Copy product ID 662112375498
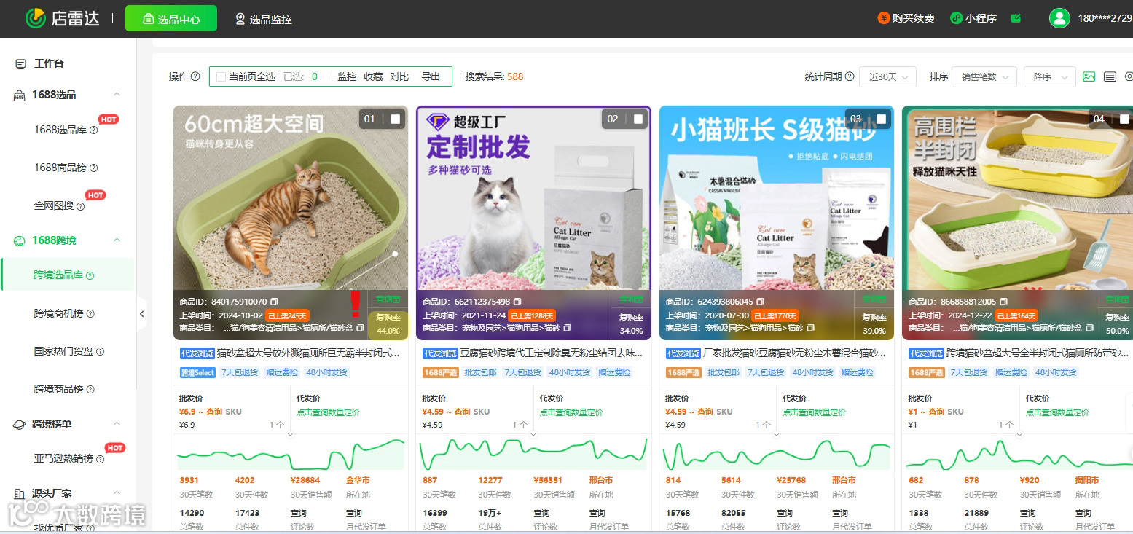 tap(517, 302)
